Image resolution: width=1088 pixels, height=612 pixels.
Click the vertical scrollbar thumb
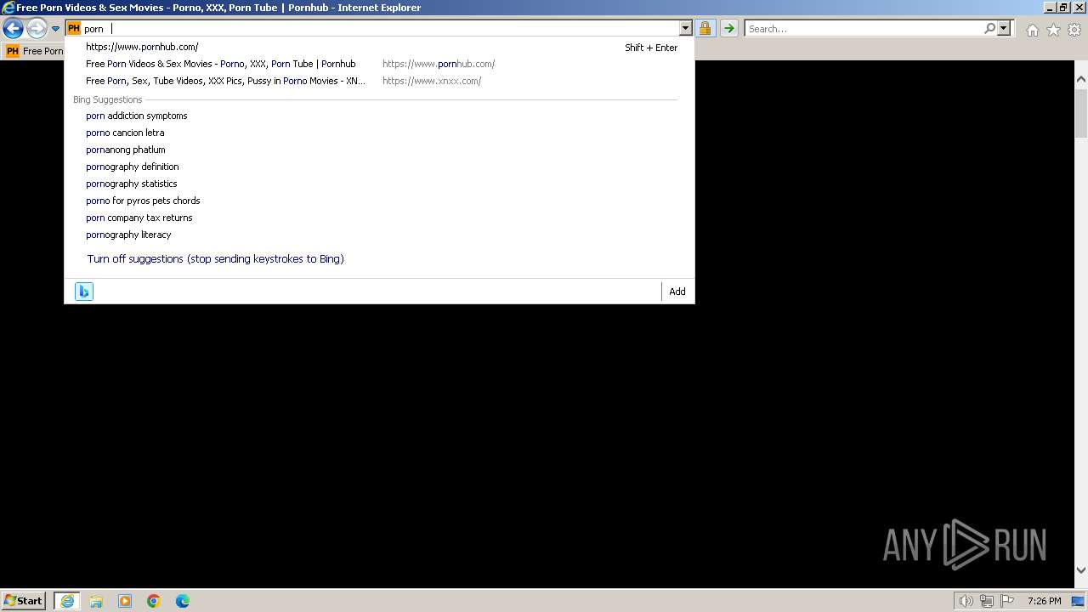(x=1081, y=112)
